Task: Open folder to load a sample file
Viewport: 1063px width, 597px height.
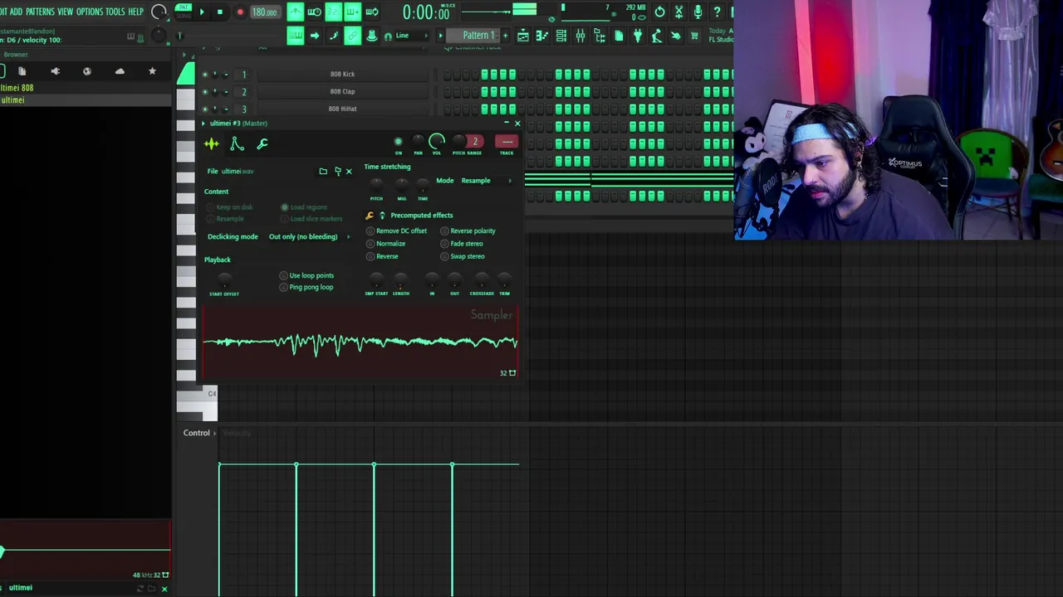Action: [x=323, y=172]
